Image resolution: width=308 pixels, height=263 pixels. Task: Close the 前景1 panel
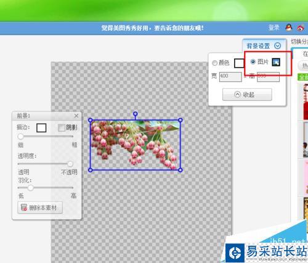76,116
